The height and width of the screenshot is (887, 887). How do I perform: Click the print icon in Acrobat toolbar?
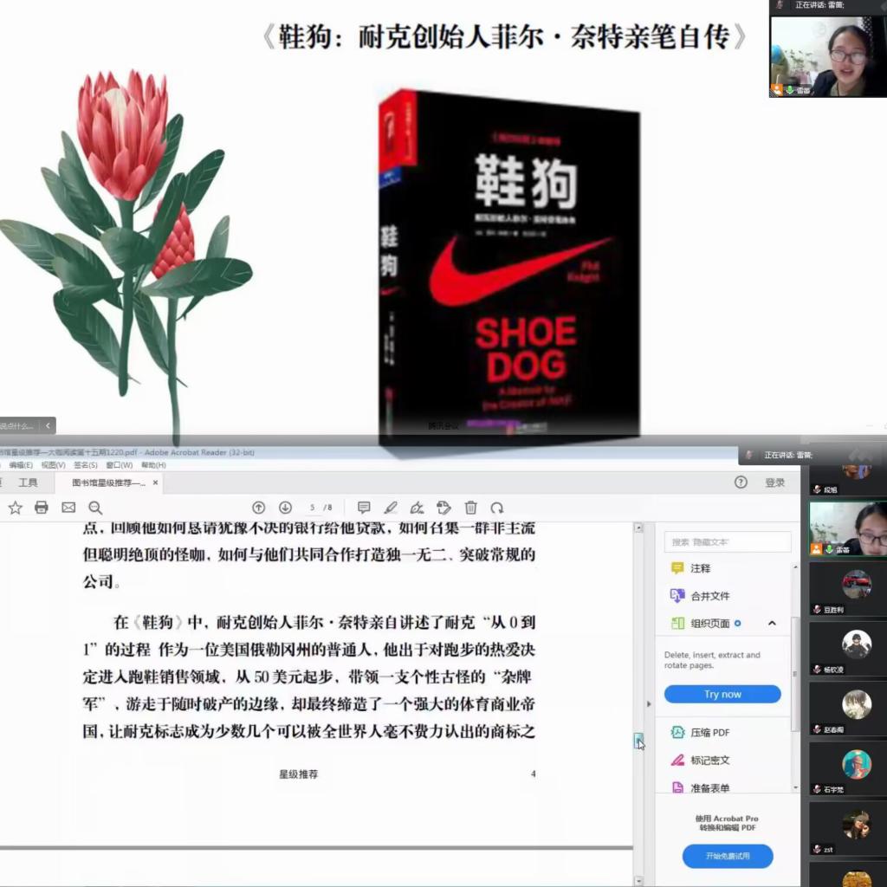coord(41,508)
